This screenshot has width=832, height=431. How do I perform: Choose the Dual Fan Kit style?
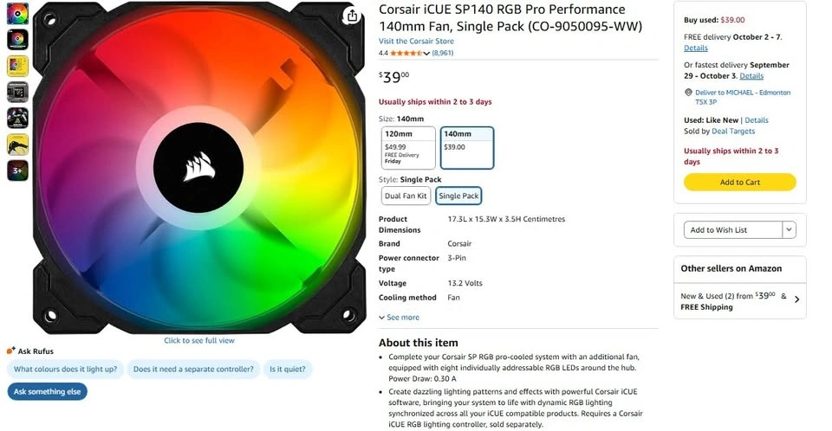[406, 196]
